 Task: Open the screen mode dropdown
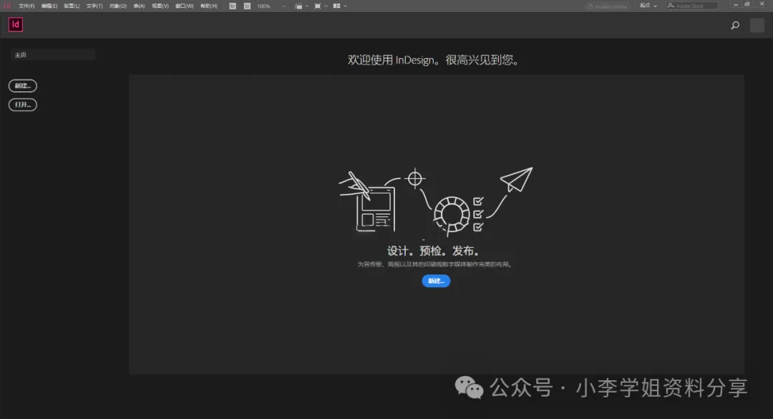(321, 6)
